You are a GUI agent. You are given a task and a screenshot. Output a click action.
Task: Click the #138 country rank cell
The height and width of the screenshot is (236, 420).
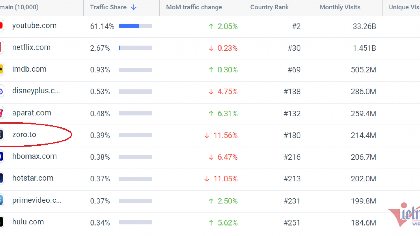[292, 92]
